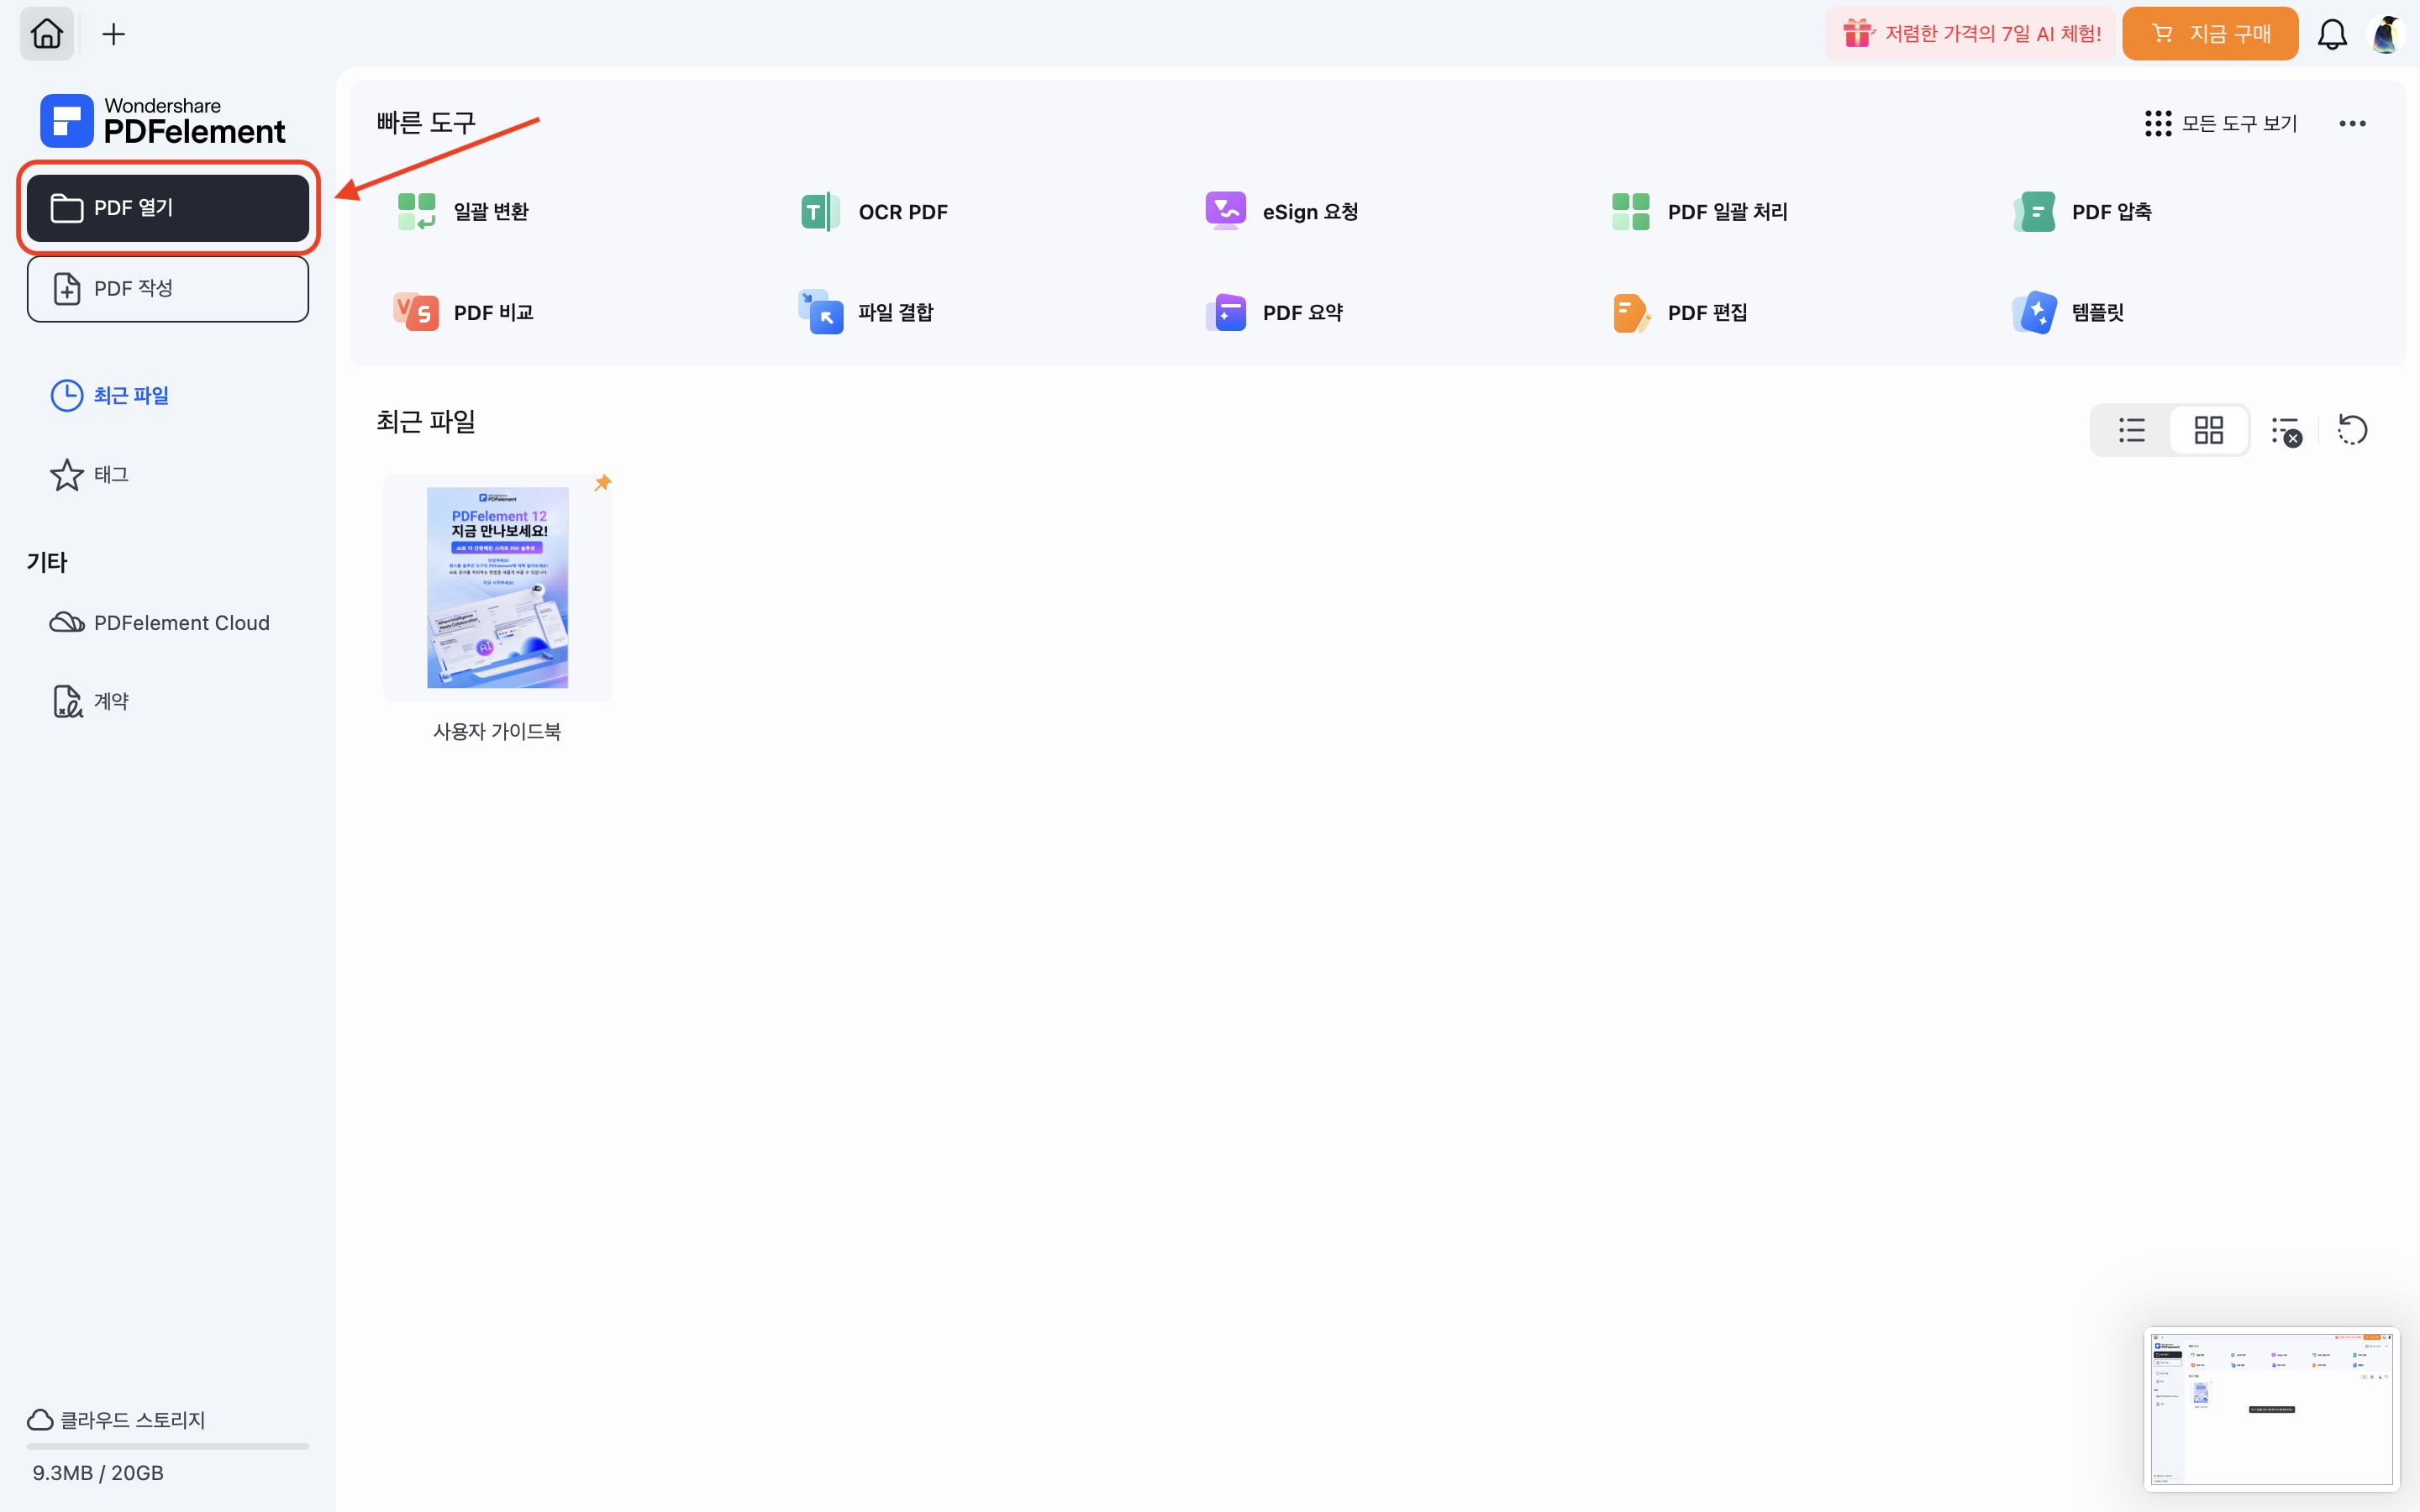Switch recent files to list view
The width and height of the screenshot is (2420, 1512).
[2131, 430]
